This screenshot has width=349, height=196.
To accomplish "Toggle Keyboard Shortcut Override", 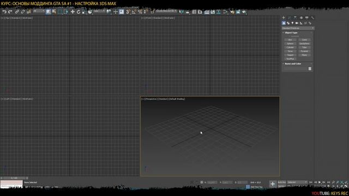I will coord(121,11).
